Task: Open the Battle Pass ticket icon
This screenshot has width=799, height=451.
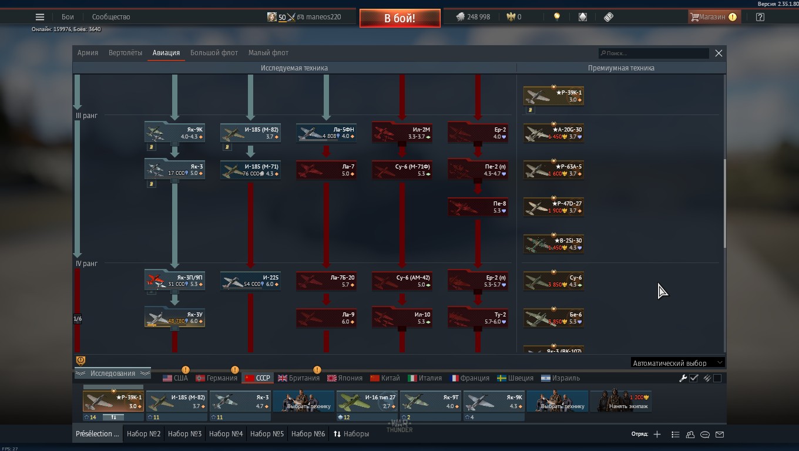Action: tap(609, 17)
